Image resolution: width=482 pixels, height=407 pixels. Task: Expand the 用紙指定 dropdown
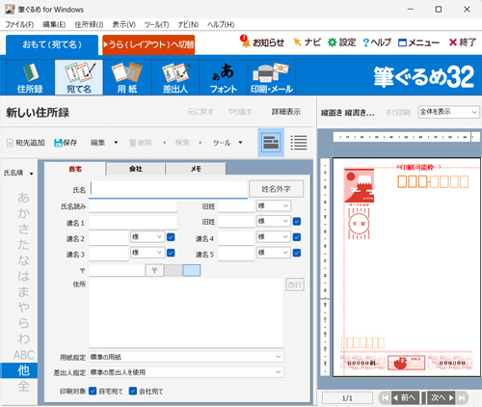(x=186, y=357)
